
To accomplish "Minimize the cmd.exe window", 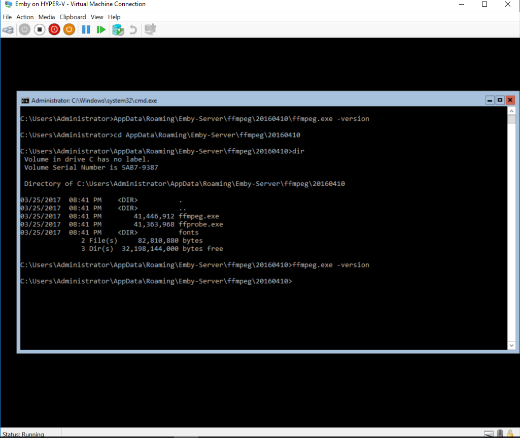I will click(x=490, y=100).
